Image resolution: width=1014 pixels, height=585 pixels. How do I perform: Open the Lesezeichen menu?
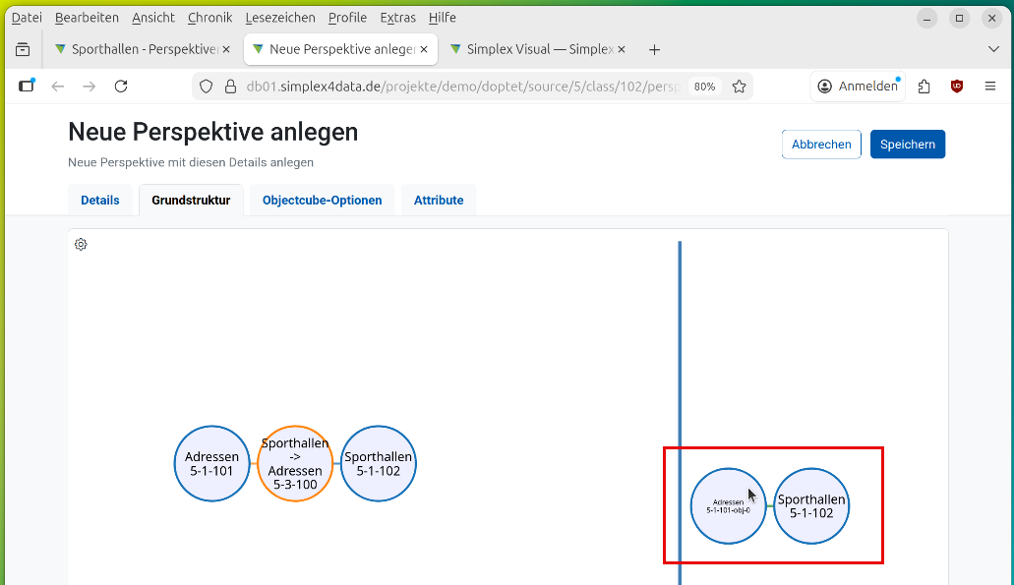click(280, 18)
